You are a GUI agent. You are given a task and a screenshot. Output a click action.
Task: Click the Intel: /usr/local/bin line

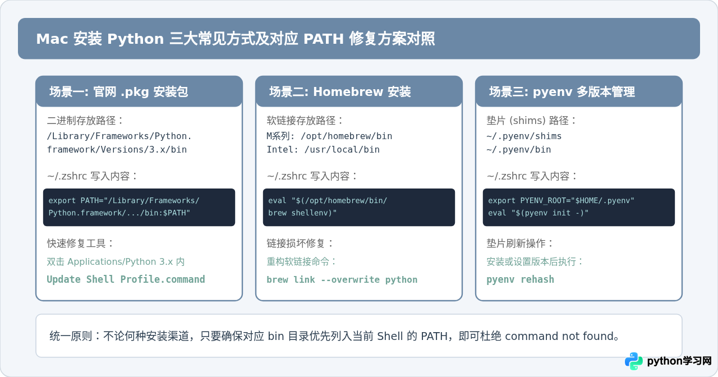(323, 150)
